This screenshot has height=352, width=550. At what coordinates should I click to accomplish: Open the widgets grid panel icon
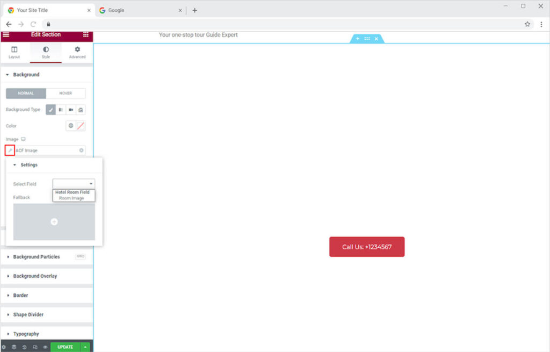(x=85, y=35)
